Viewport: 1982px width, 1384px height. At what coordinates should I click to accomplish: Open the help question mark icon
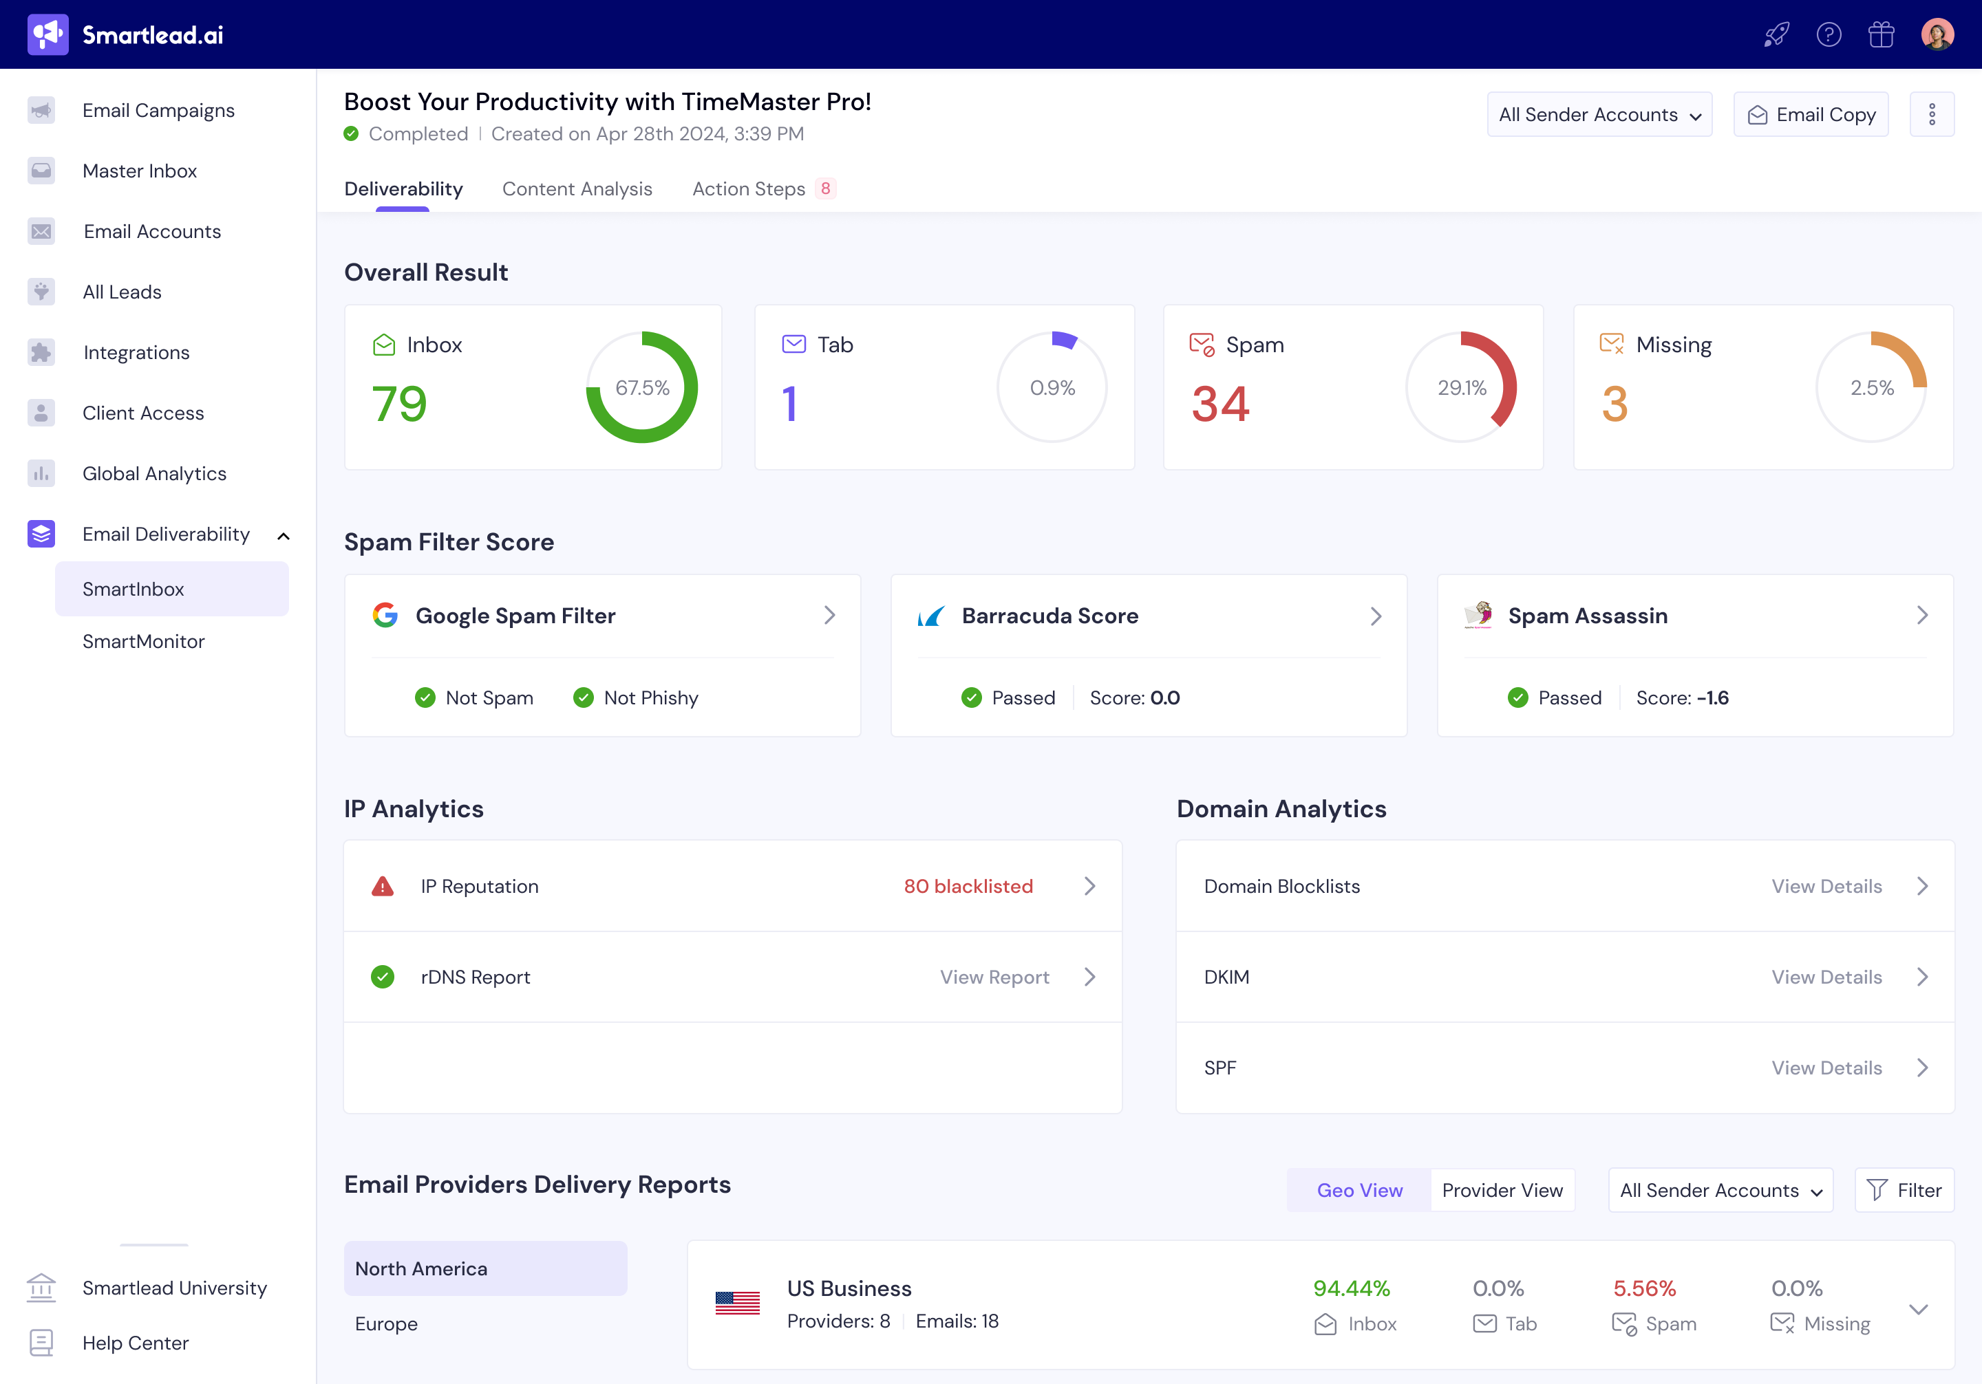click(x=1829, y=34)
